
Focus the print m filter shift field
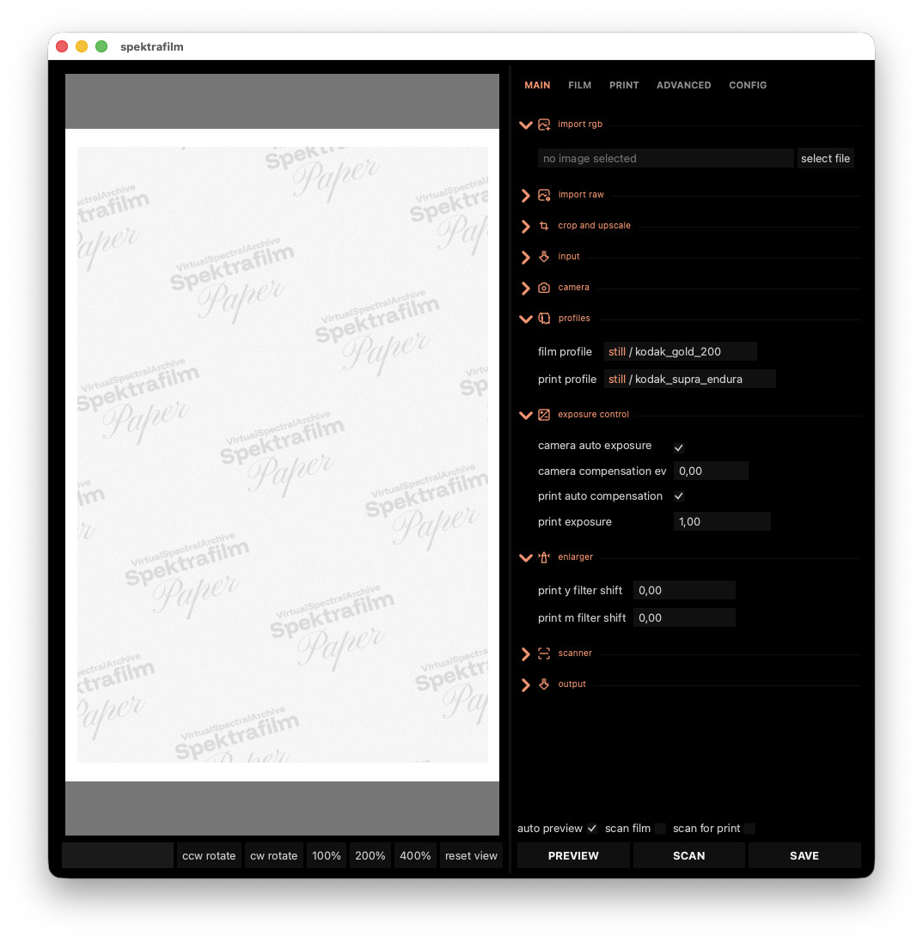click(684, 617)
